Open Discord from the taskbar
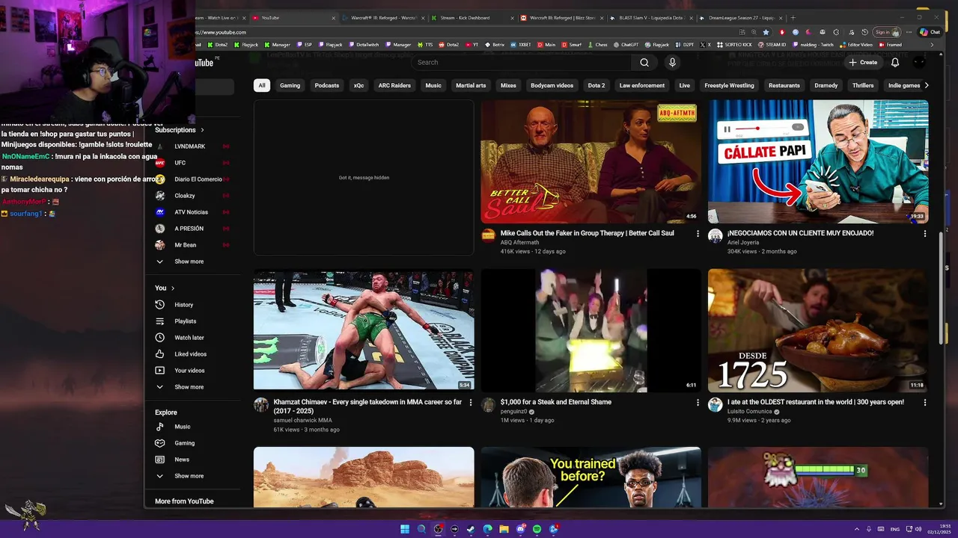Viewport: 958px width, 538px height. click(x=520, y=529)
